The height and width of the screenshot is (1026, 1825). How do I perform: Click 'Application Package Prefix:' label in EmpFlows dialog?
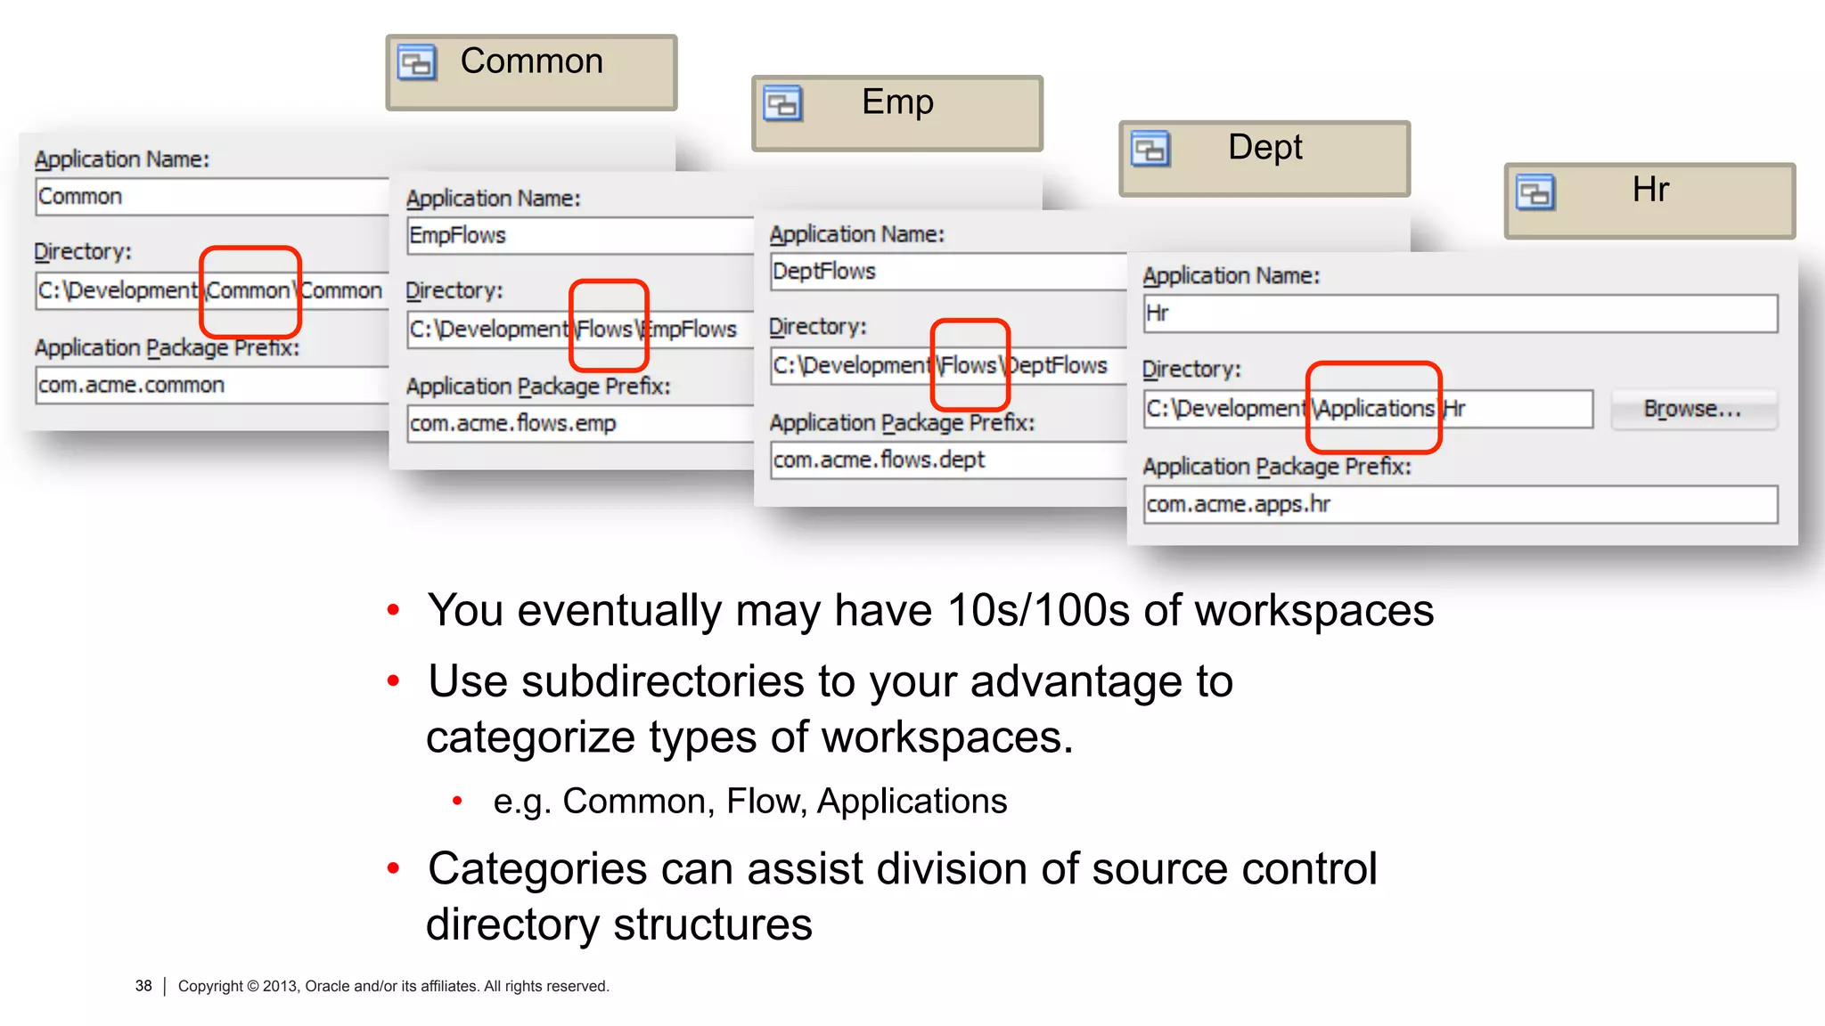coord(538,387)
